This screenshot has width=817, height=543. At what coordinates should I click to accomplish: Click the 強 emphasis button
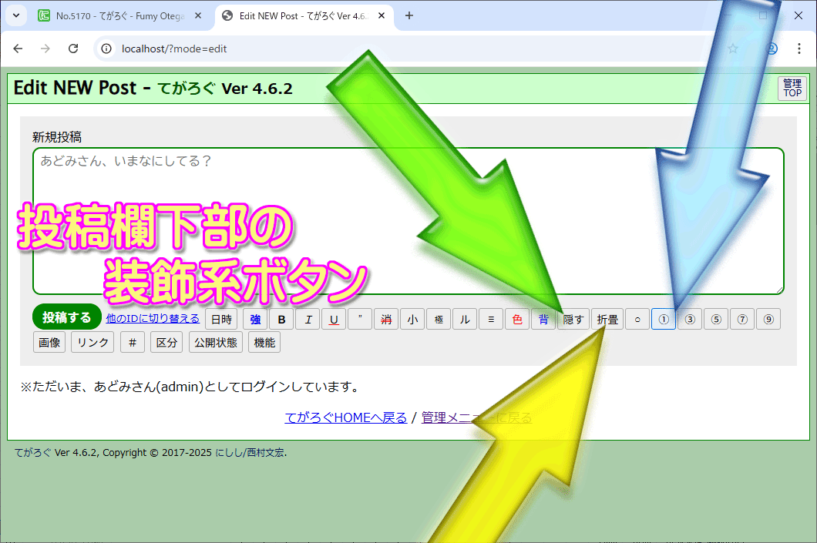[255, 320]
